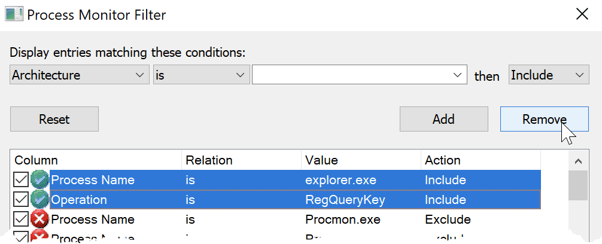Click the Add button
This screenshot has height=244, width=602.
(x=444, y=119)
